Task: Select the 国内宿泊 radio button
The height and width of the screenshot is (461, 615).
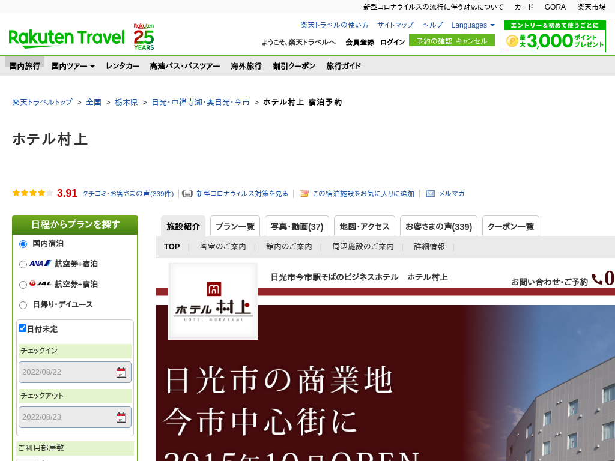Action: tap(23, 244)
